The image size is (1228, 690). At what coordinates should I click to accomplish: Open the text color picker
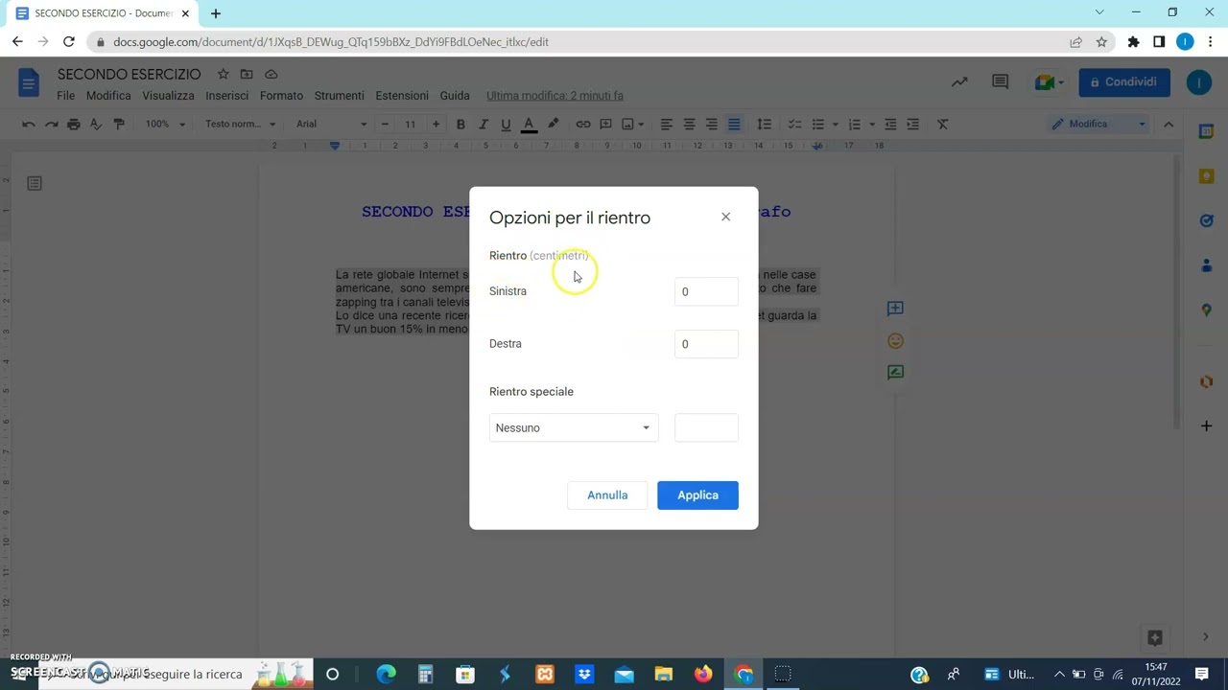[x=529, y=124]
